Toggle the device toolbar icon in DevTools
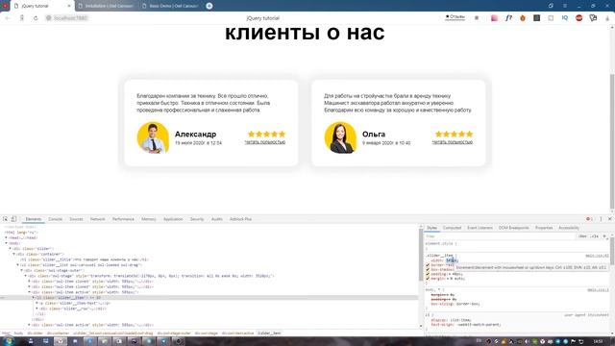615x346 pixels. 13,219
